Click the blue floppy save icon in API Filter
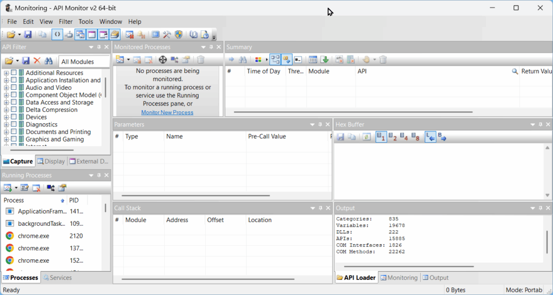The image size is (553, 295). pos(26,61)
